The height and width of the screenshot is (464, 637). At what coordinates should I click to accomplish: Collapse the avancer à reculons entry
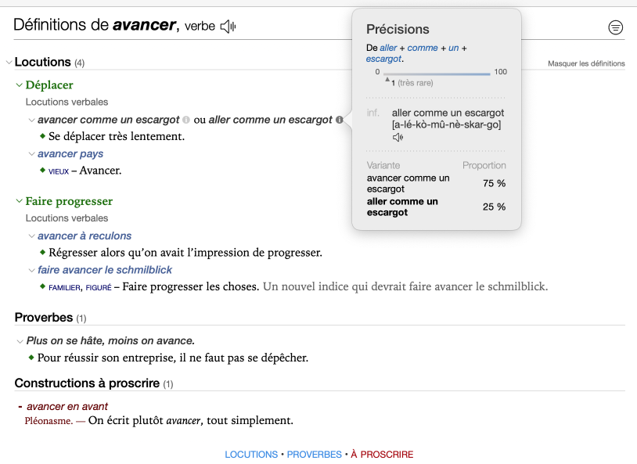pyautogui.click(x=31, y=236)
